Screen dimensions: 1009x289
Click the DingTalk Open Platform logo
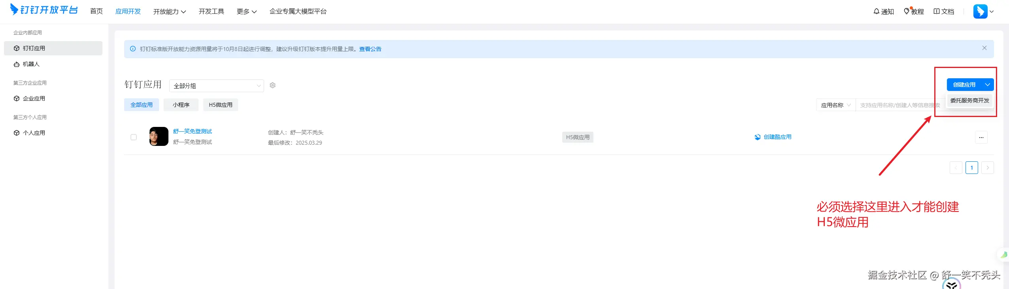click(x=44, y=9)
